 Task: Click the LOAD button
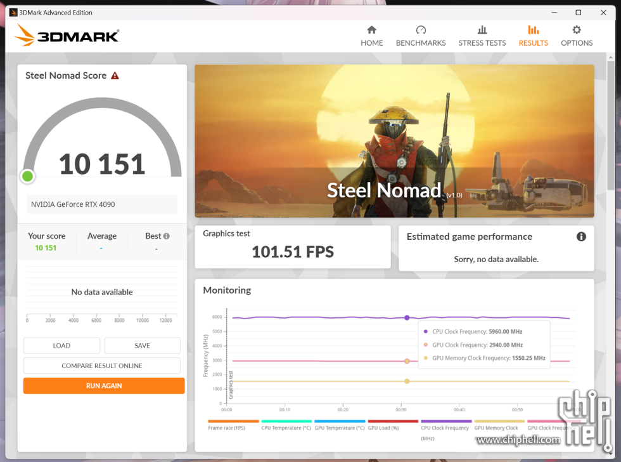coord(62,345)
